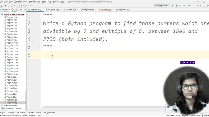Click the overlay purple plus zoom icon
This screenshot has height=117, width=209.
click(185, 63)
